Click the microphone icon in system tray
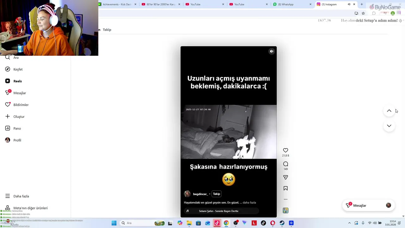The image size is (405, 228). point(363,223)
